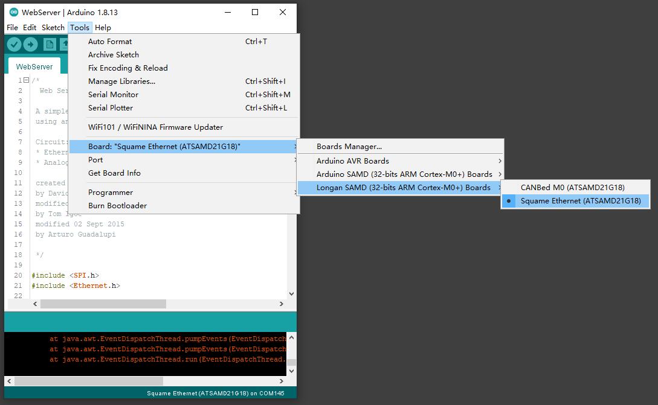This screenshot has width=658, height=405.
Task: Select CANBed M0 (ATSAMD21G18) board
Action: pyautogui.click(x=575, y=187)
